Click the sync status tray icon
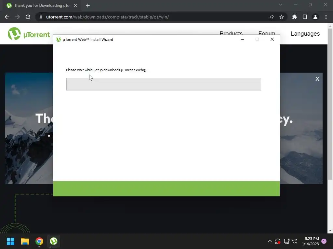Viewport: 333px width, 249px height. click(x=278, y=241)
